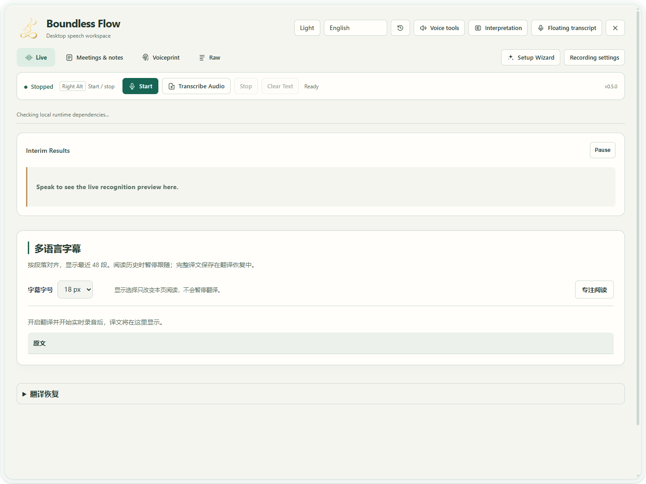646x484 pixels.
Task: Click the 'Speak to see the live recognition' placeholder
Action: pos(107,187)
